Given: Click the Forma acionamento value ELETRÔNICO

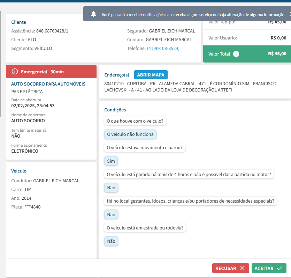Looking at the screenshot, I should (25, 151).
